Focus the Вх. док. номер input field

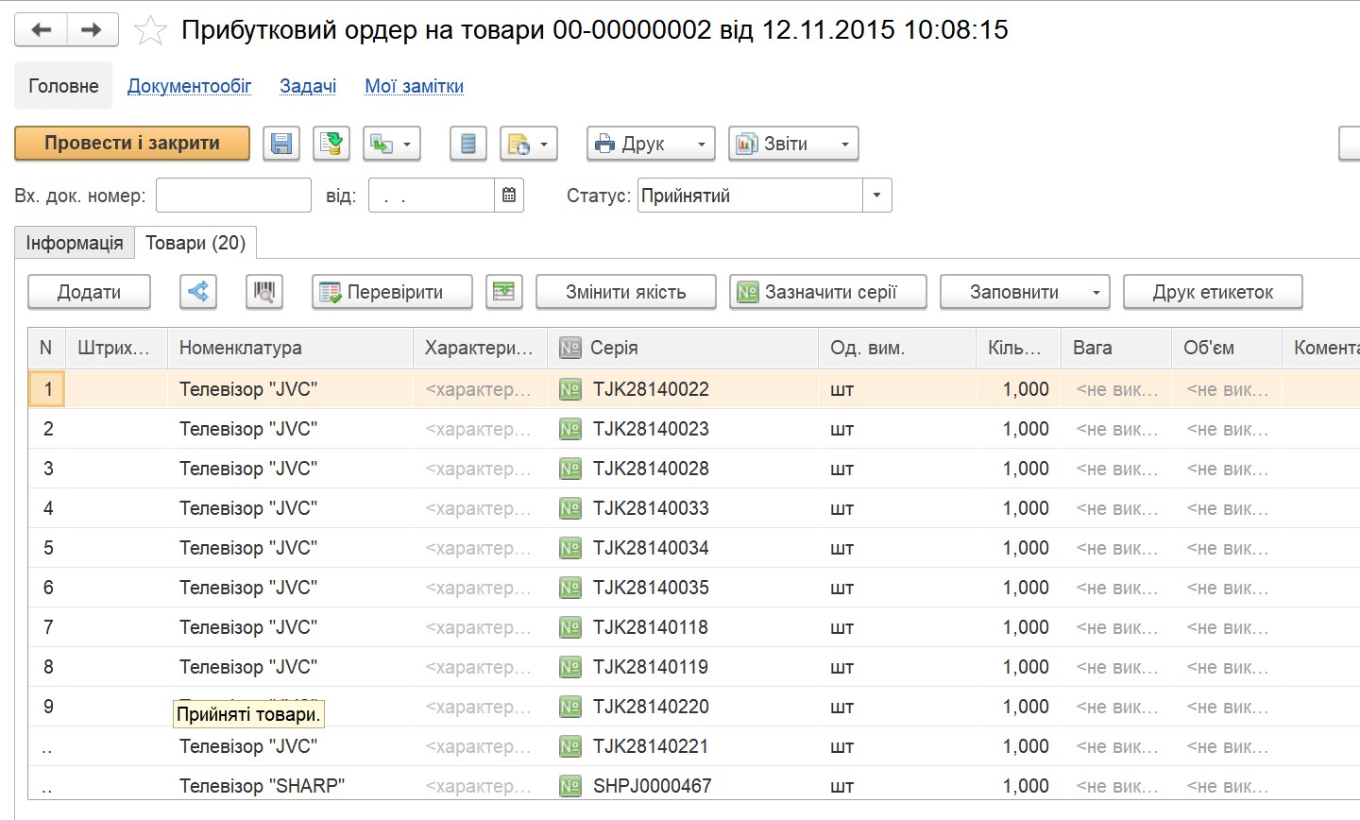pyautogui.click(x=233, y=196)
